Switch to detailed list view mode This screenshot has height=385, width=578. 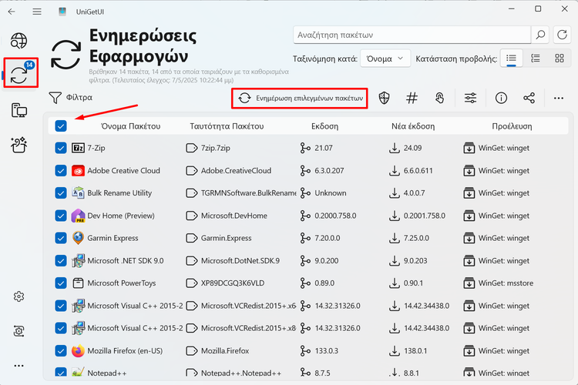coord(536,59)
